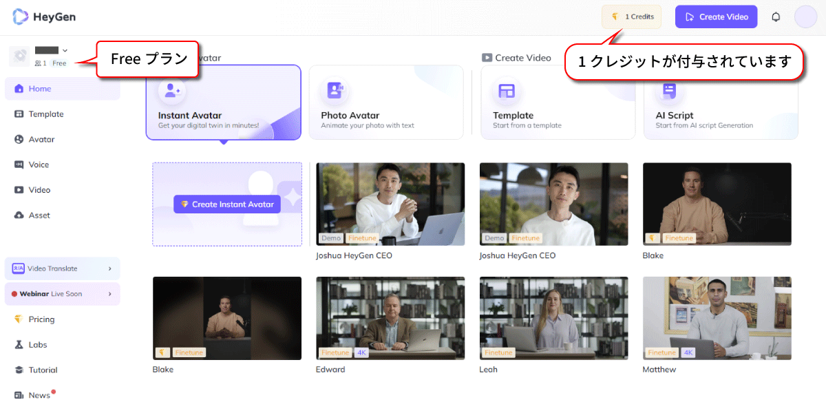826x413 pixels.
Task: Open the Voice menu item
Action: pyautogui.click(x=63, y=165)
